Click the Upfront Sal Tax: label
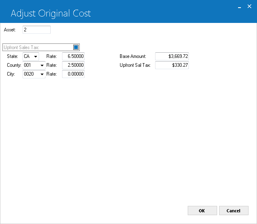The image size is (257, 224). point(135,65)
